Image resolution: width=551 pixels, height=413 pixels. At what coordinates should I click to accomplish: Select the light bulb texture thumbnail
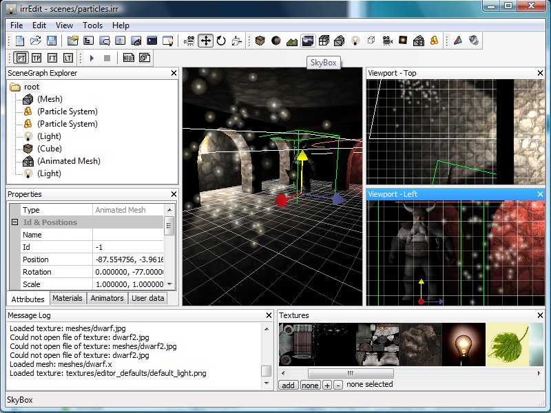click(463, 344)
